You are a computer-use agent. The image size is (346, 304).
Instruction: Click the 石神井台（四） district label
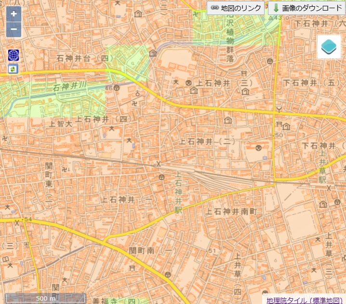click(84, 58)
